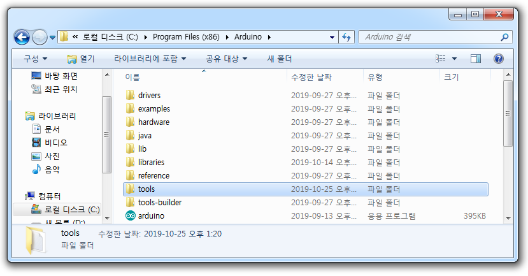Open Help with the question mark icon
The height and width of the screenshot is (276, 528).
coord(498,59)
